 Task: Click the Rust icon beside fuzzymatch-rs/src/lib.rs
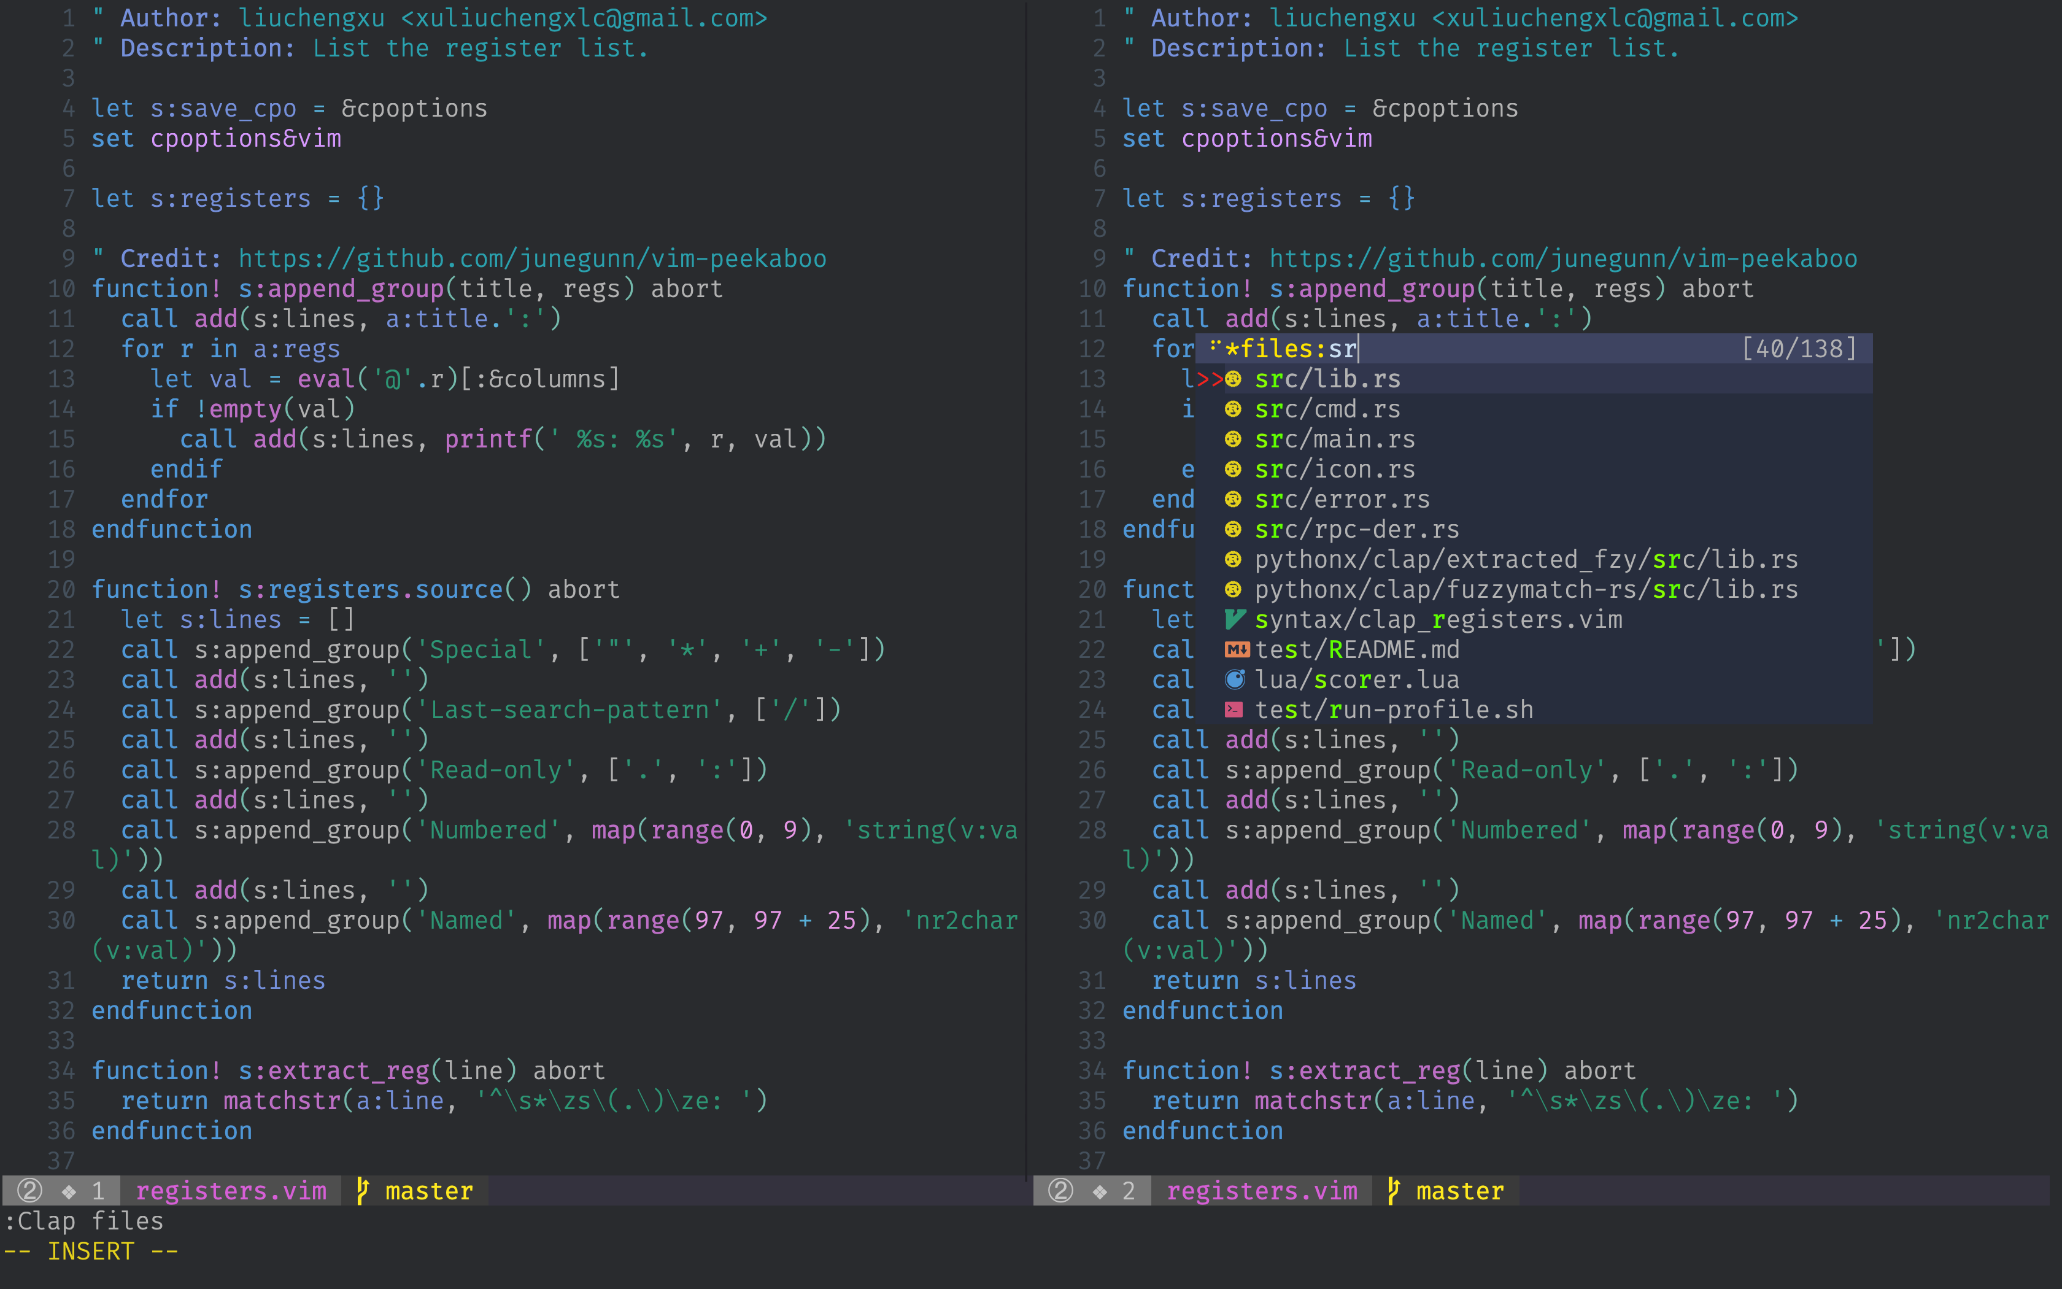1233,590
